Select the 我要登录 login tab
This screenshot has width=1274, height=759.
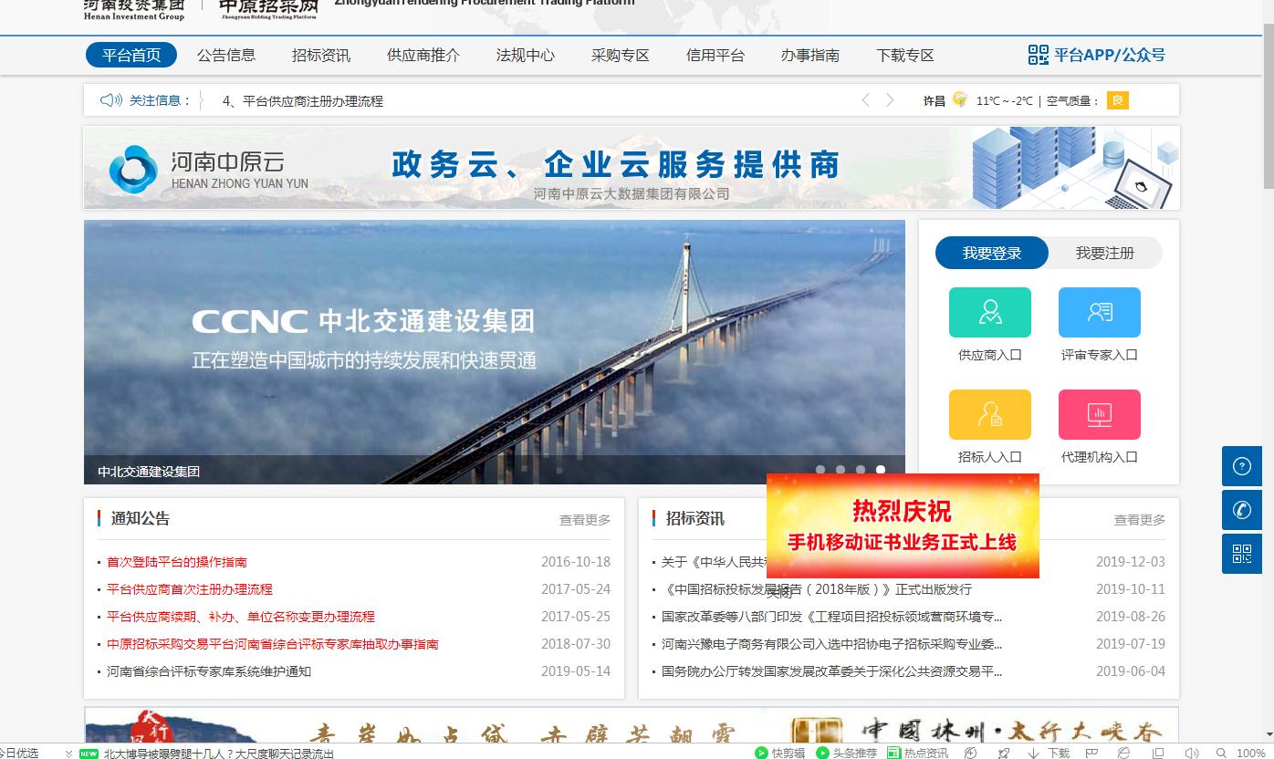[991, 253]
